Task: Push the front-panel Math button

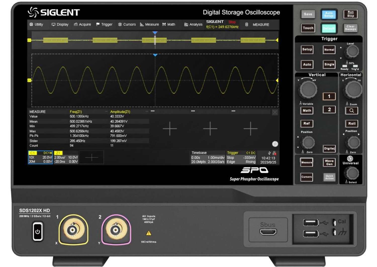Action: [307, 111]
